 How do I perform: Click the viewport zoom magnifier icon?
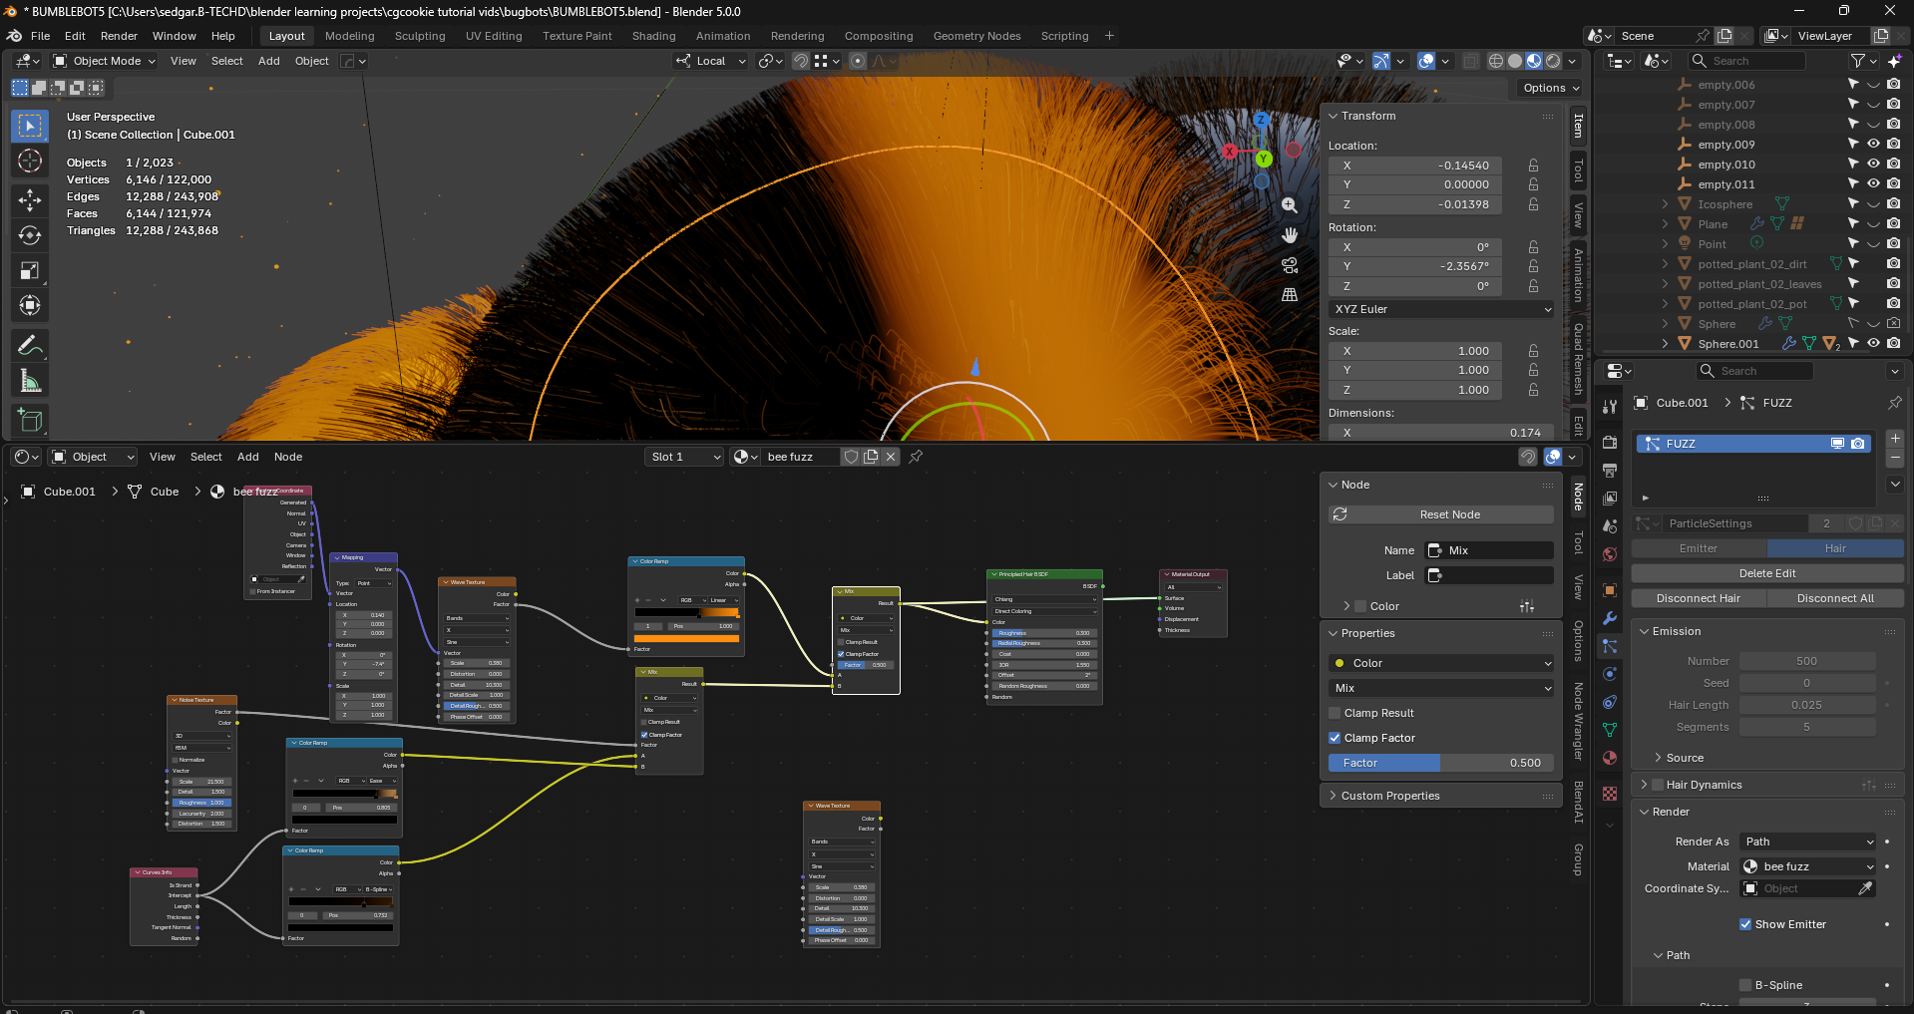click(1290, 205)
